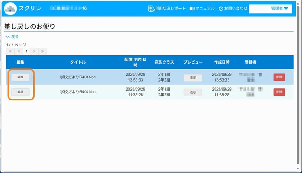Open the マニュアル manual link

[202, 9]
